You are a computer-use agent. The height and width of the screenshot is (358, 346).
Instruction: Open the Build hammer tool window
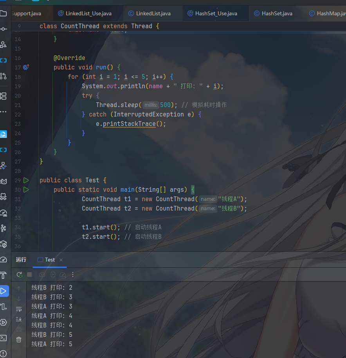(4, 275)
